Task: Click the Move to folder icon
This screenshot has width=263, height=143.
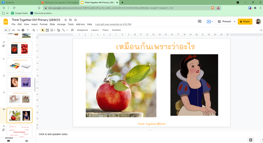Action: click(70, 20)
